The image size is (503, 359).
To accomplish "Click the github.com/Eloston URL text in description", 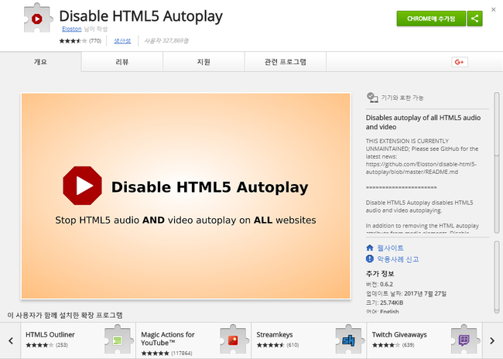I will [x=421, y=168].
